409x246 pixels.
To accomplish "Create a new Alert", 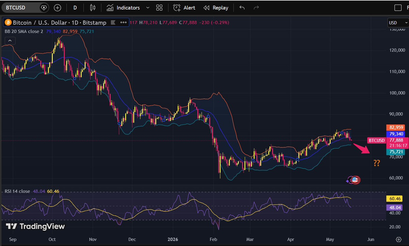I will (184, 7).
